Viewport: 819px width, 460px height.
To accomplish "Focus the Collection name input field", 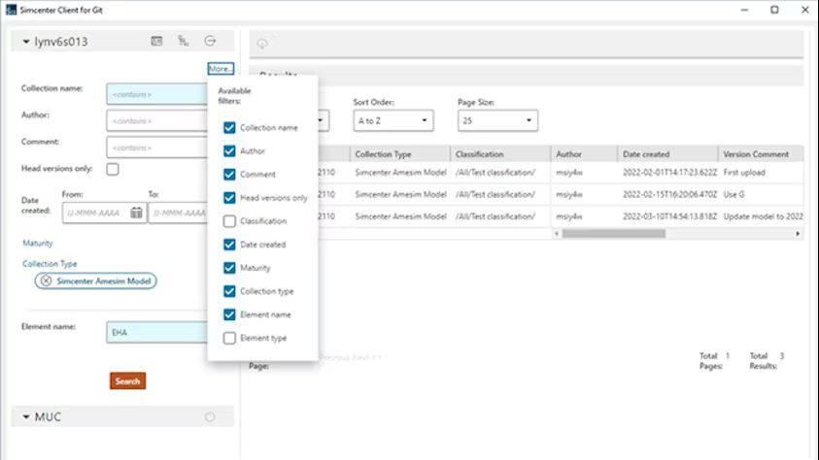I will (156, 94).
